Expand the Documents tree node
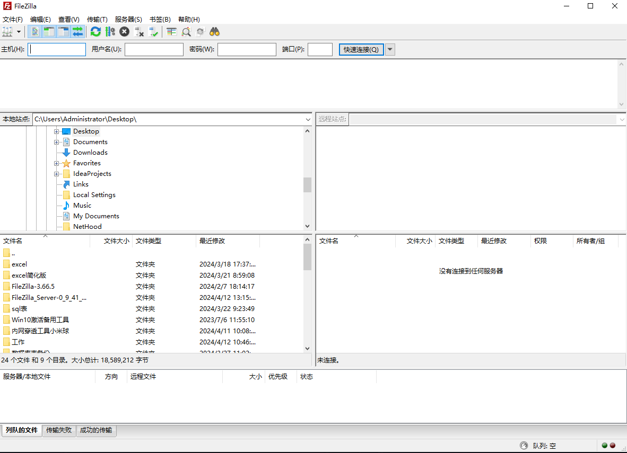This screenshot has width=627, height=453. coord(56,142)
